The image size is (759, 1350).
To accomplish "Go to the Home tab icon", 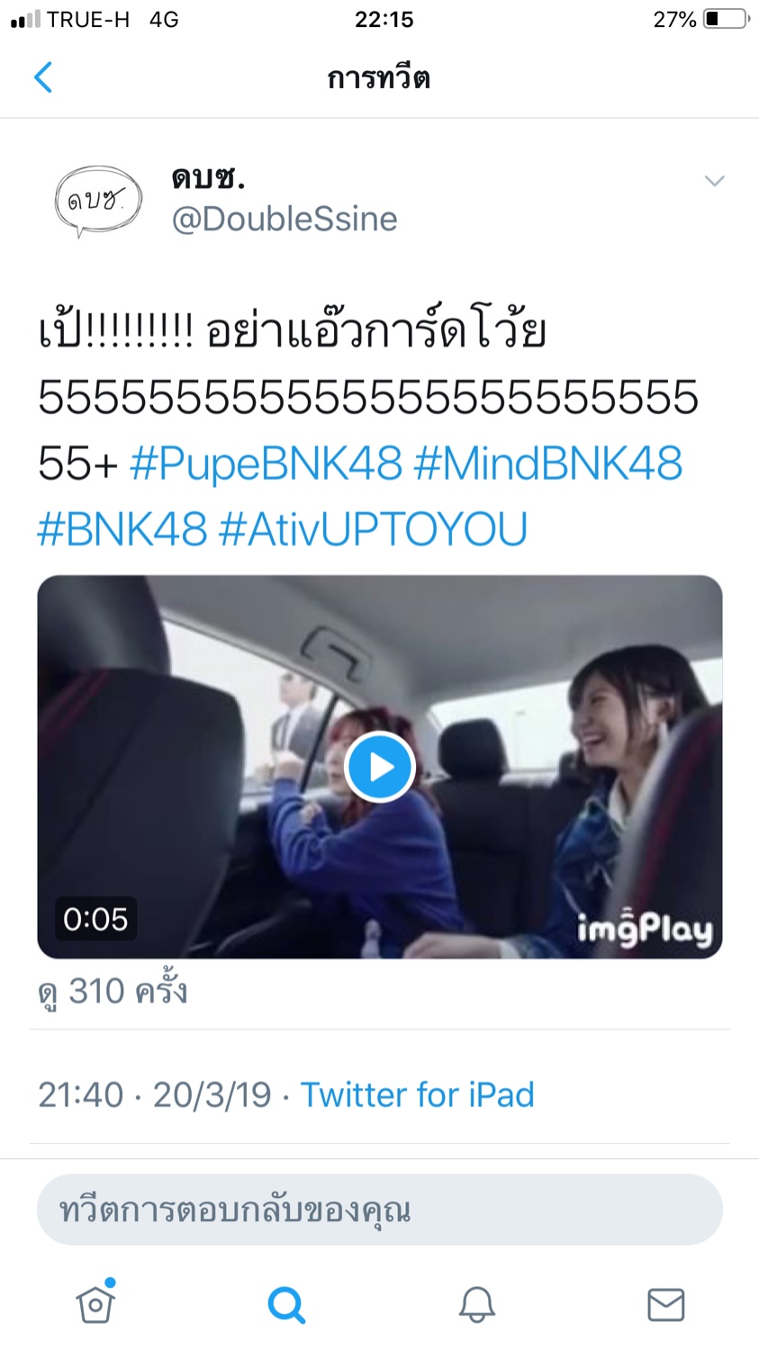I will point(95,1302).
